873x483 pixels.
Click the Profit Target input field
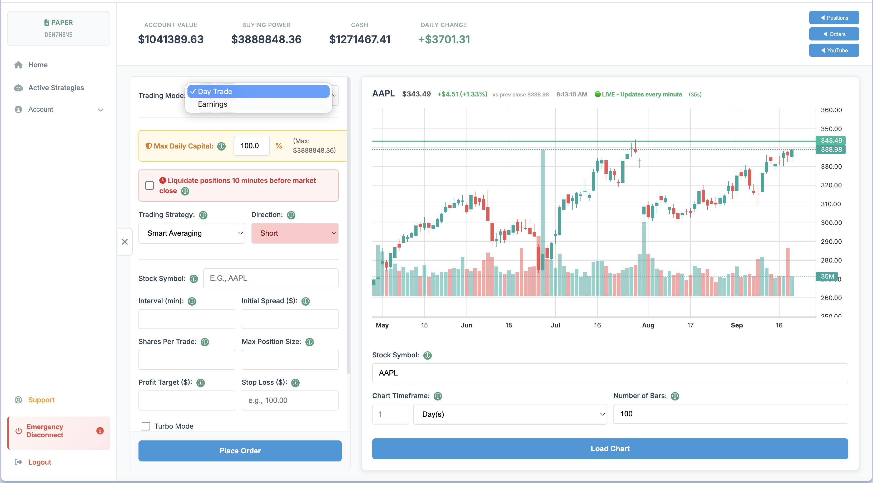tap(187, 400)
